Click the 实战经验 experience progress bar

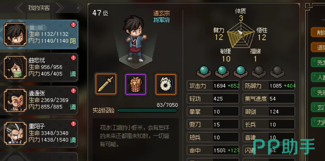coord(148,110)
